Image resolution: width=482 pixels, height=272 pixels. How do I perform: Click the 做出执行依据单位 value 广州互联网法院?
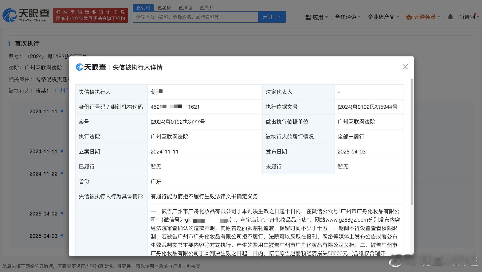356,122
